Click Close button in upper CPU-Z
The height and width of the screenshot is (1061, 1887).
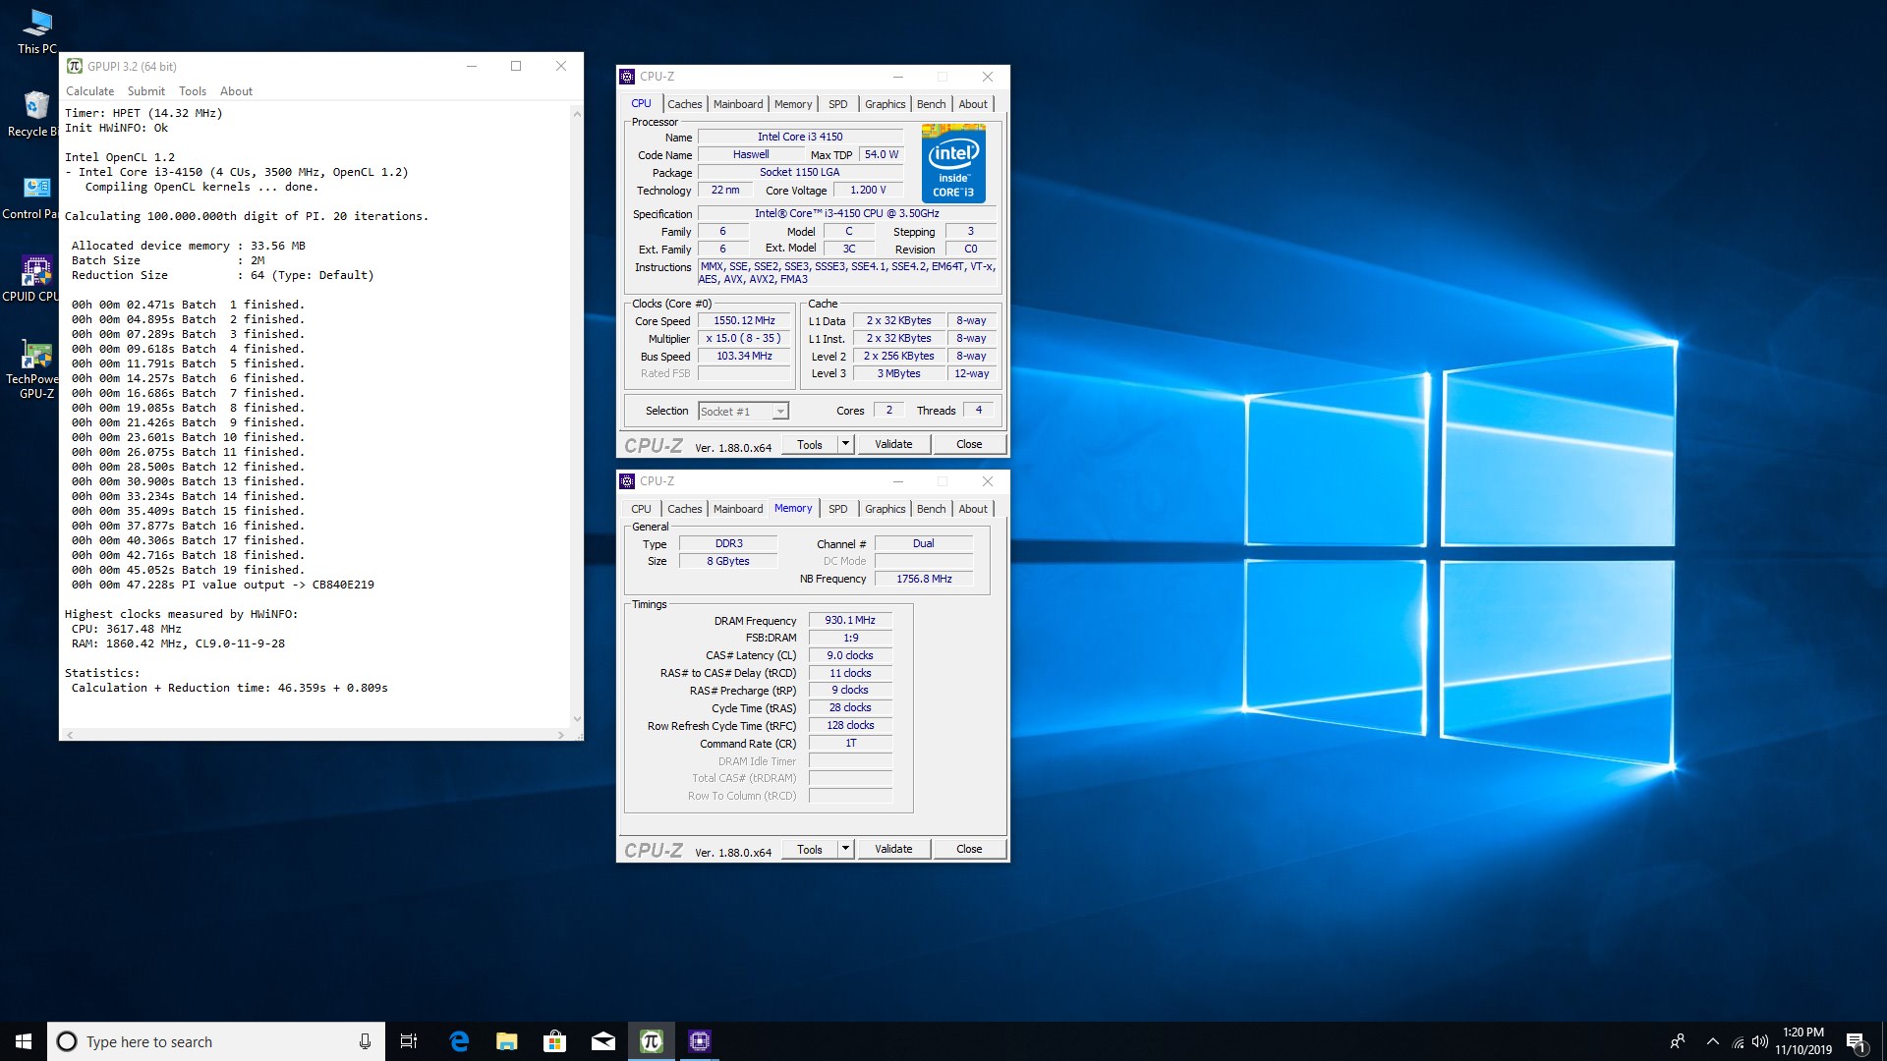pyautogui.click(x=969, y=444)
